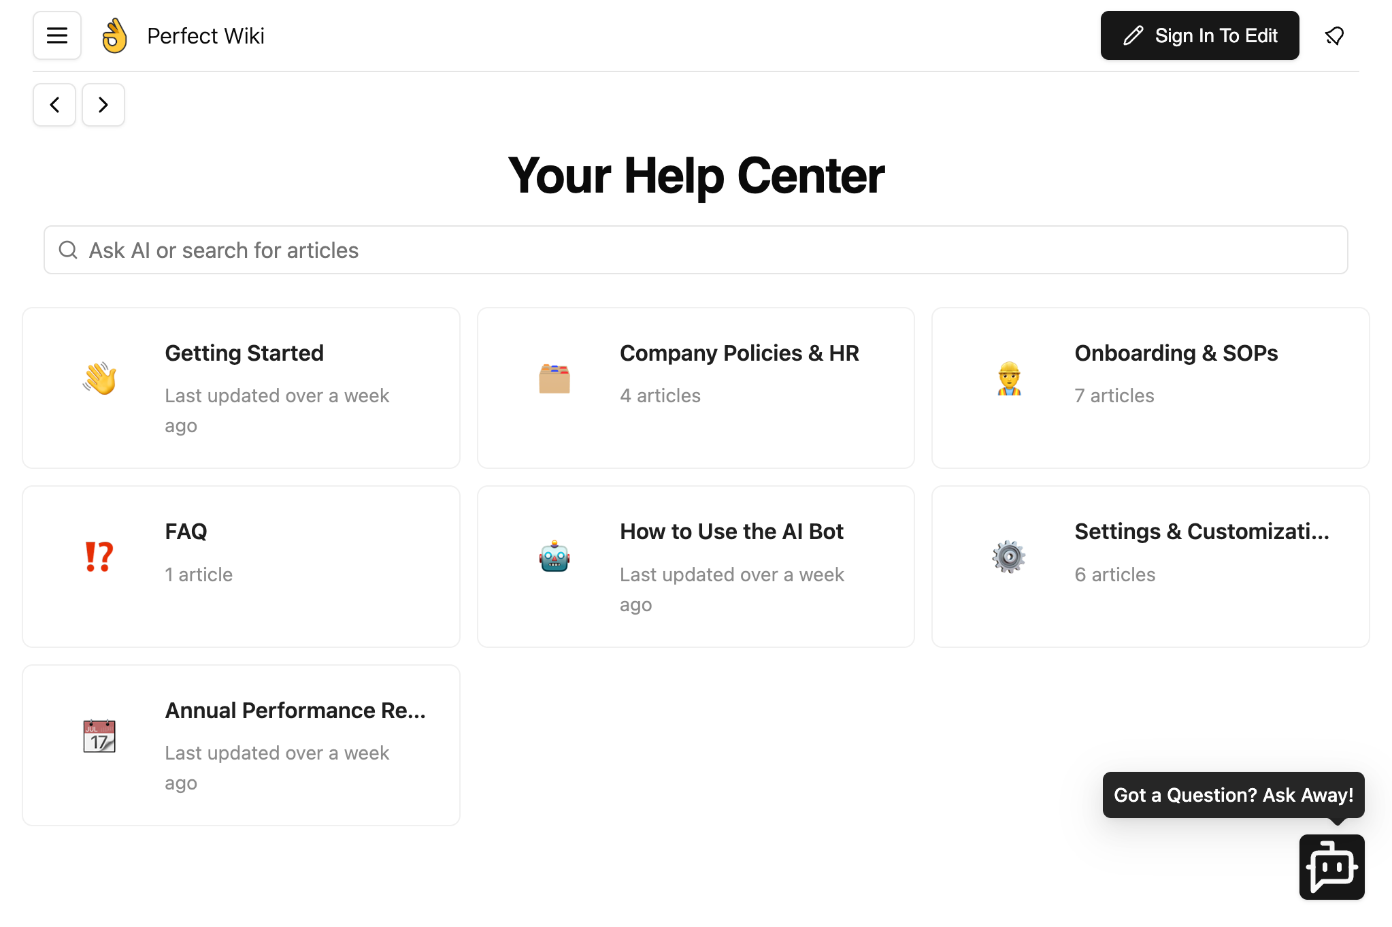Image resolution: width=1392 pixels, height=927 pixels.
Task: Click the Got a Question tooltip bubble
Action: [1233, 794]
